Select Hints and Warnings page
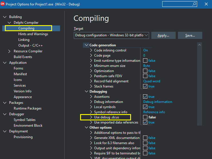The image size is (212, 159). 33,34
